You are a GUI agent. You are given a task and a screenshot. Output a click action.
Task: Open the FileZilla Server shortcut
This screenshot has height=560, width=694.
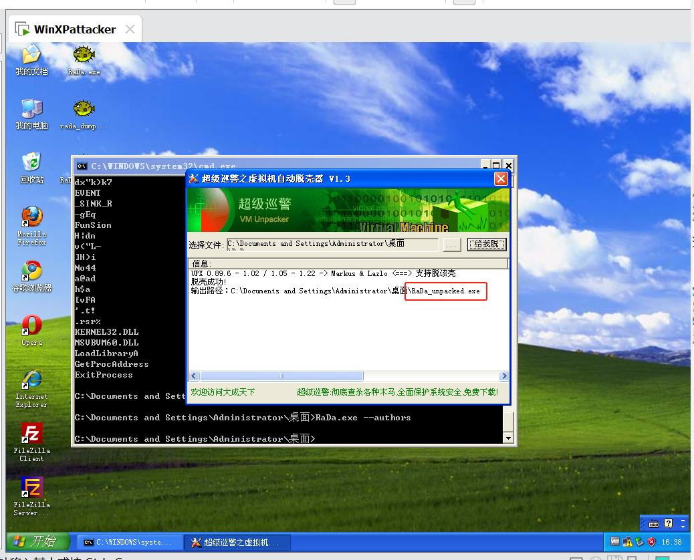tap(31, 497)
